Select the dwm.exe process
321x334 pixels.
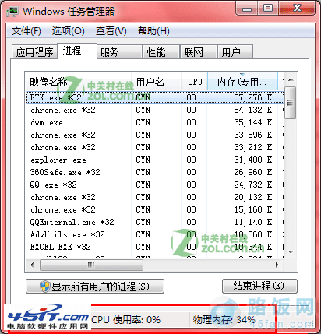coord(155,122)
